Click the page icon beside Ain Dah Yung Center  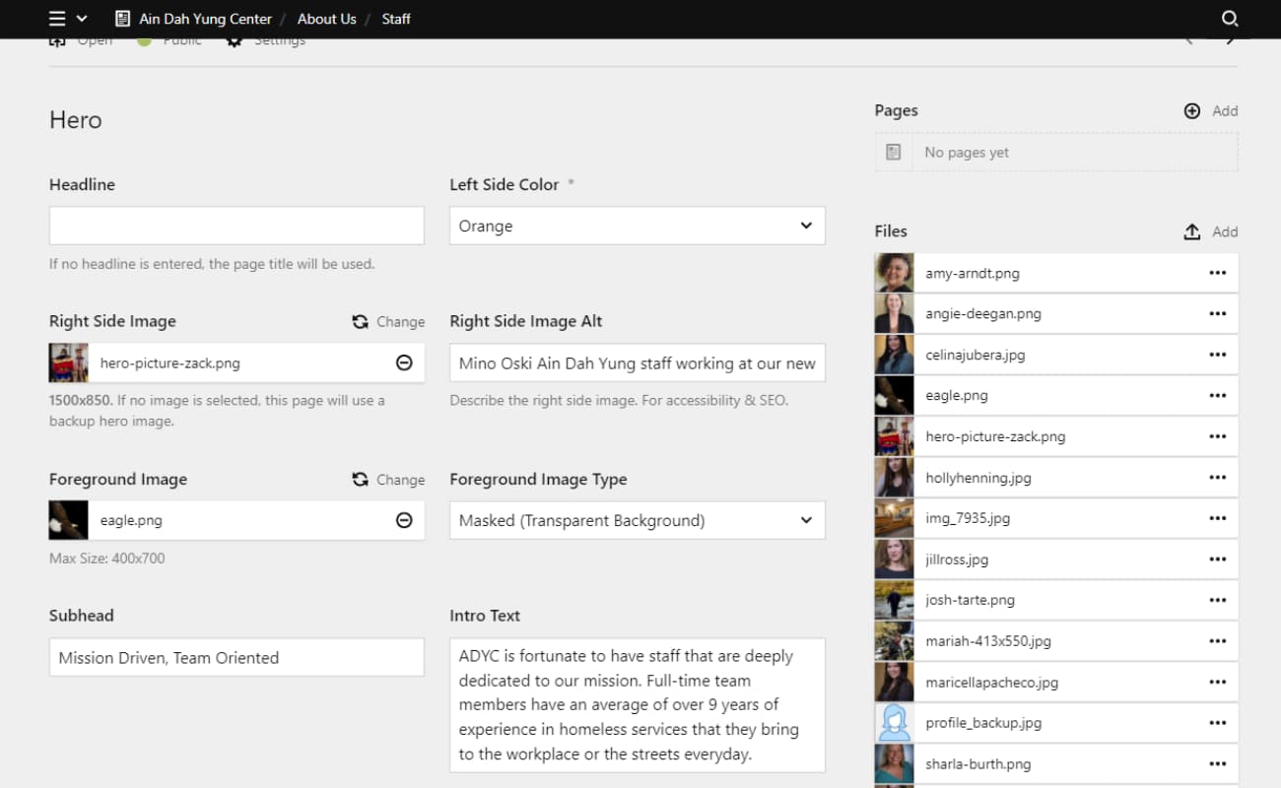(x=122, y=19)
